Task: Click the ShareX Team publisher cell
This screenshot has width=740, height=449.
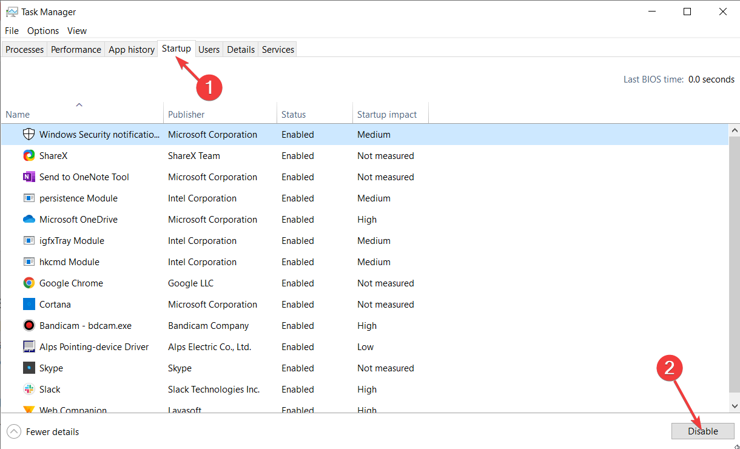Action: (x=194, y=155)
